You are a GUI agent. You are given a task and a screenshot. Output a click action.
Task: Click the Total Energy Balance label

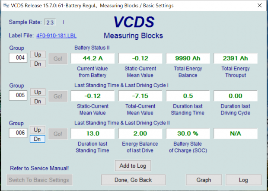tap(188, 72)
